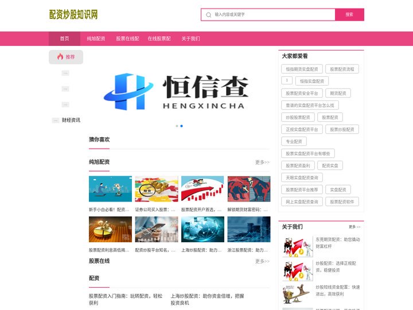Open the 东莞期货配资 article thumbnail
Image resolution: width=413 pixels, height=310 pixels.
pyautogui.click(x=297, y=247)
